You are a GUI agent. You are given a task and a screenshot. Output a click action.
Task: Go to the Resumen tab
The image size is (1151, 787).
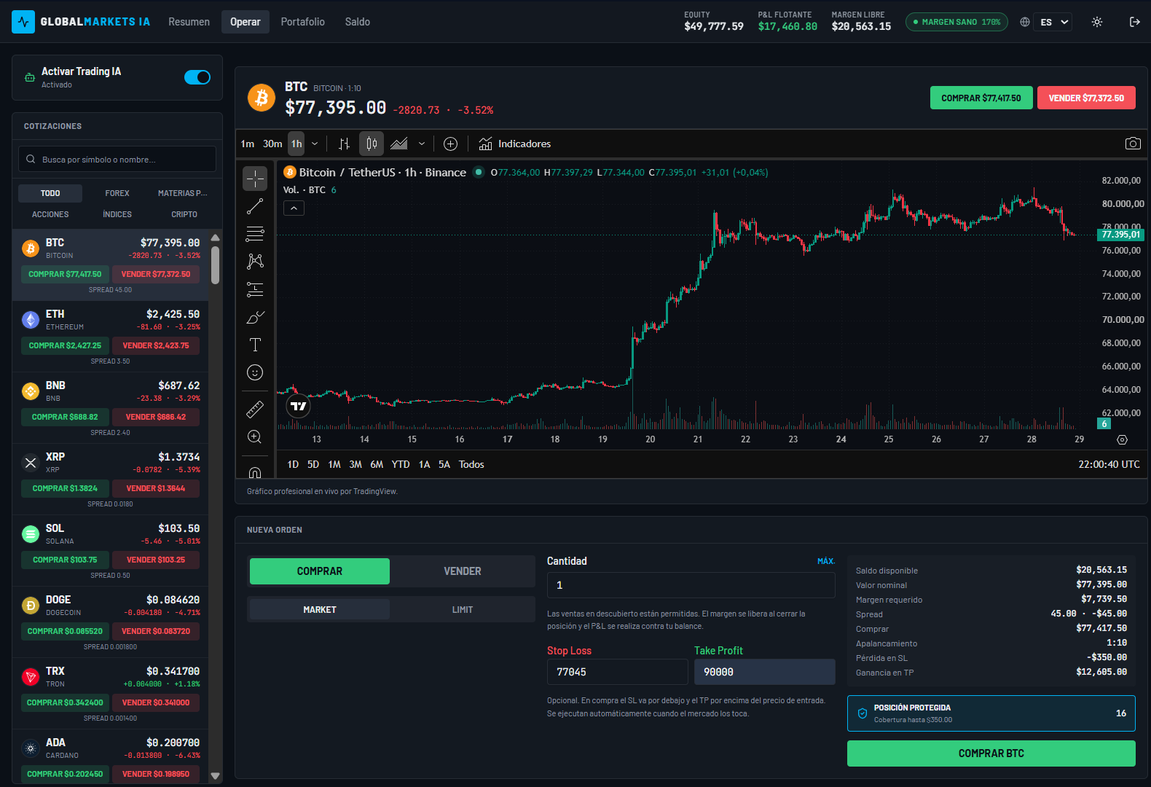189,22
